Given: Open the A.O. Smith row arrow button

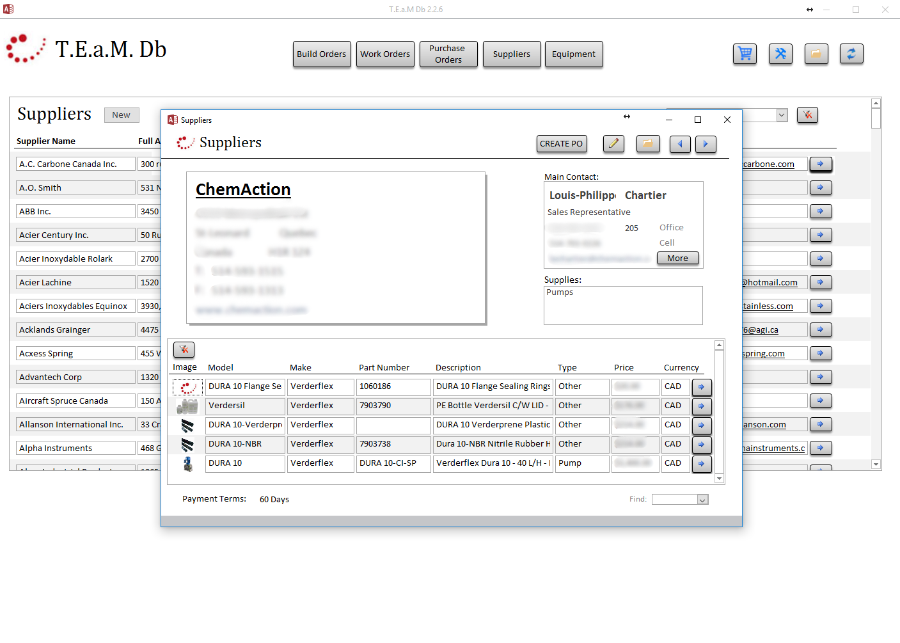Looking at the screenshot, I should pyautogui.click(x=821, y=187).
